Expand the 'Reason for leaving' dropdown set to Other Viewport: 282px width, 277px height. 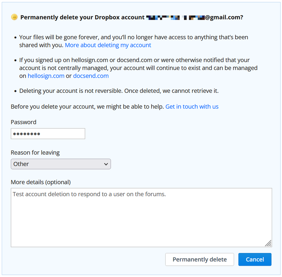tap(61, 164)
